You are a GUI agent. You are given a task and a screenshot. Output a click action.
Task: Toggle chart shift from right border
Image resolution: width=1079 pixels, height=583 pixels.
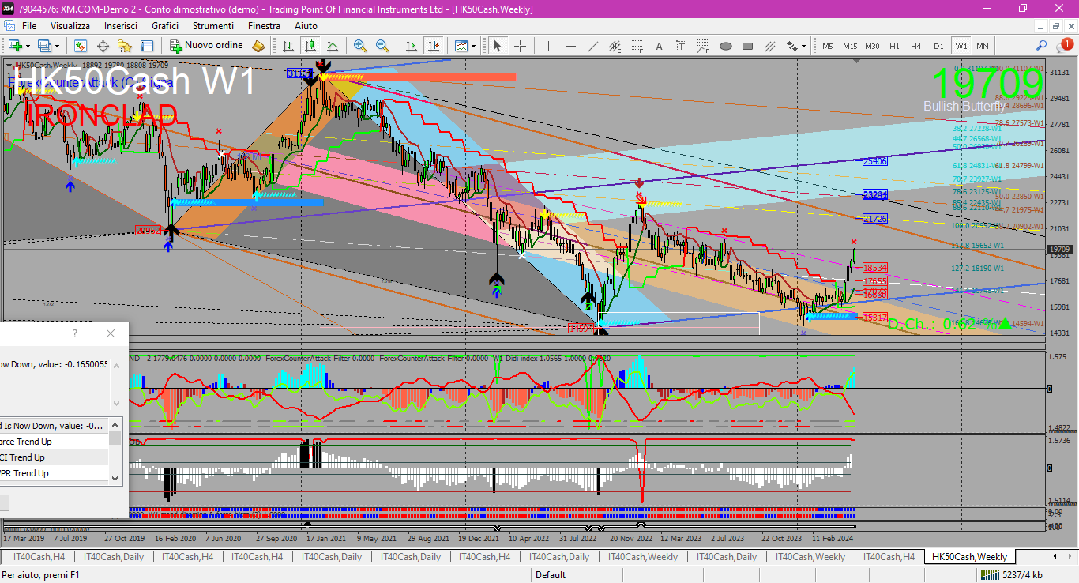pyautogui.click(x=433, y=46)
